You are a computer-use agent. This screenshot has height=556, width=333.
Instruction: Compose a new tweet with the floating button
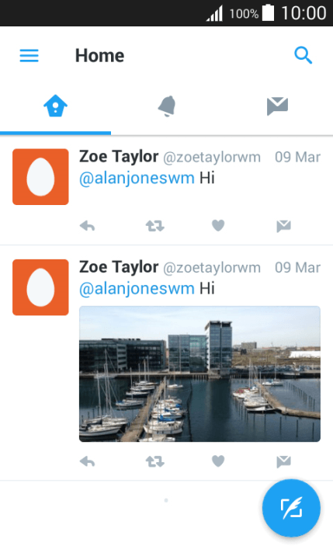click(x=291, y=508)
